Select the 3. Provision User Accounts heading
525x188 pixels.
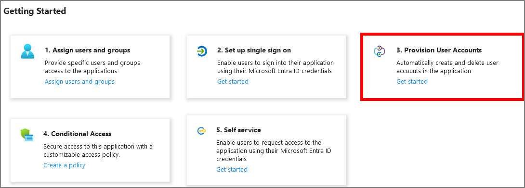[x=439, y=50]
